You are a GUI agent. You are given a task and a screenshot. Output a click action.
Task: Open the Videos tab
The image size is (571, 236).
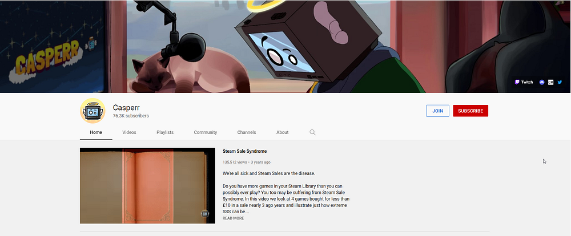pyautogui.click(x=129, y=132)
